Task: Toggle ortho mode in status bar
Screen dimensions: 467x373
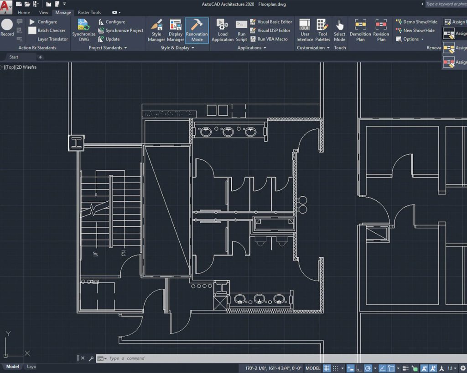Action: point(359,368)
